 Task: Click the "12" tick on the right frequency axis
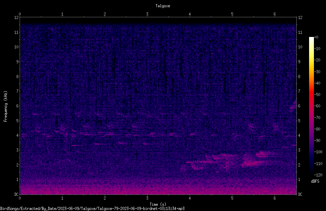point(300,18)
